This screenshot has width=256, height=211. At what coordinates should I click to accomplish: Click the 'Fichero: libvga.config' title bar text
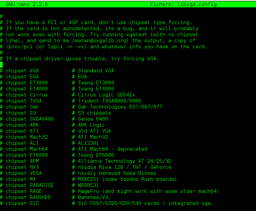click(x=183, y=4)
